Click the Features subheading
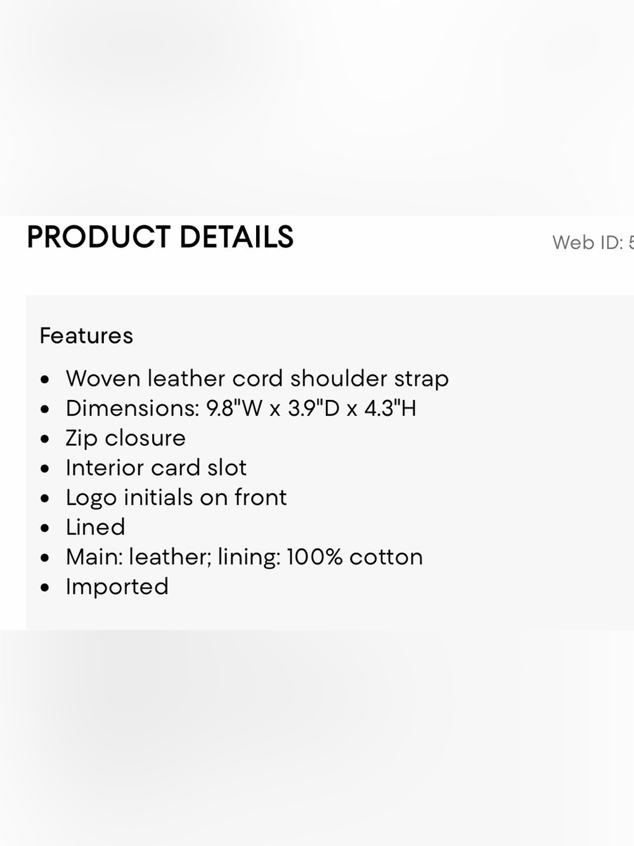This screenshot has height=846, width=634. (x=86, y=335)
